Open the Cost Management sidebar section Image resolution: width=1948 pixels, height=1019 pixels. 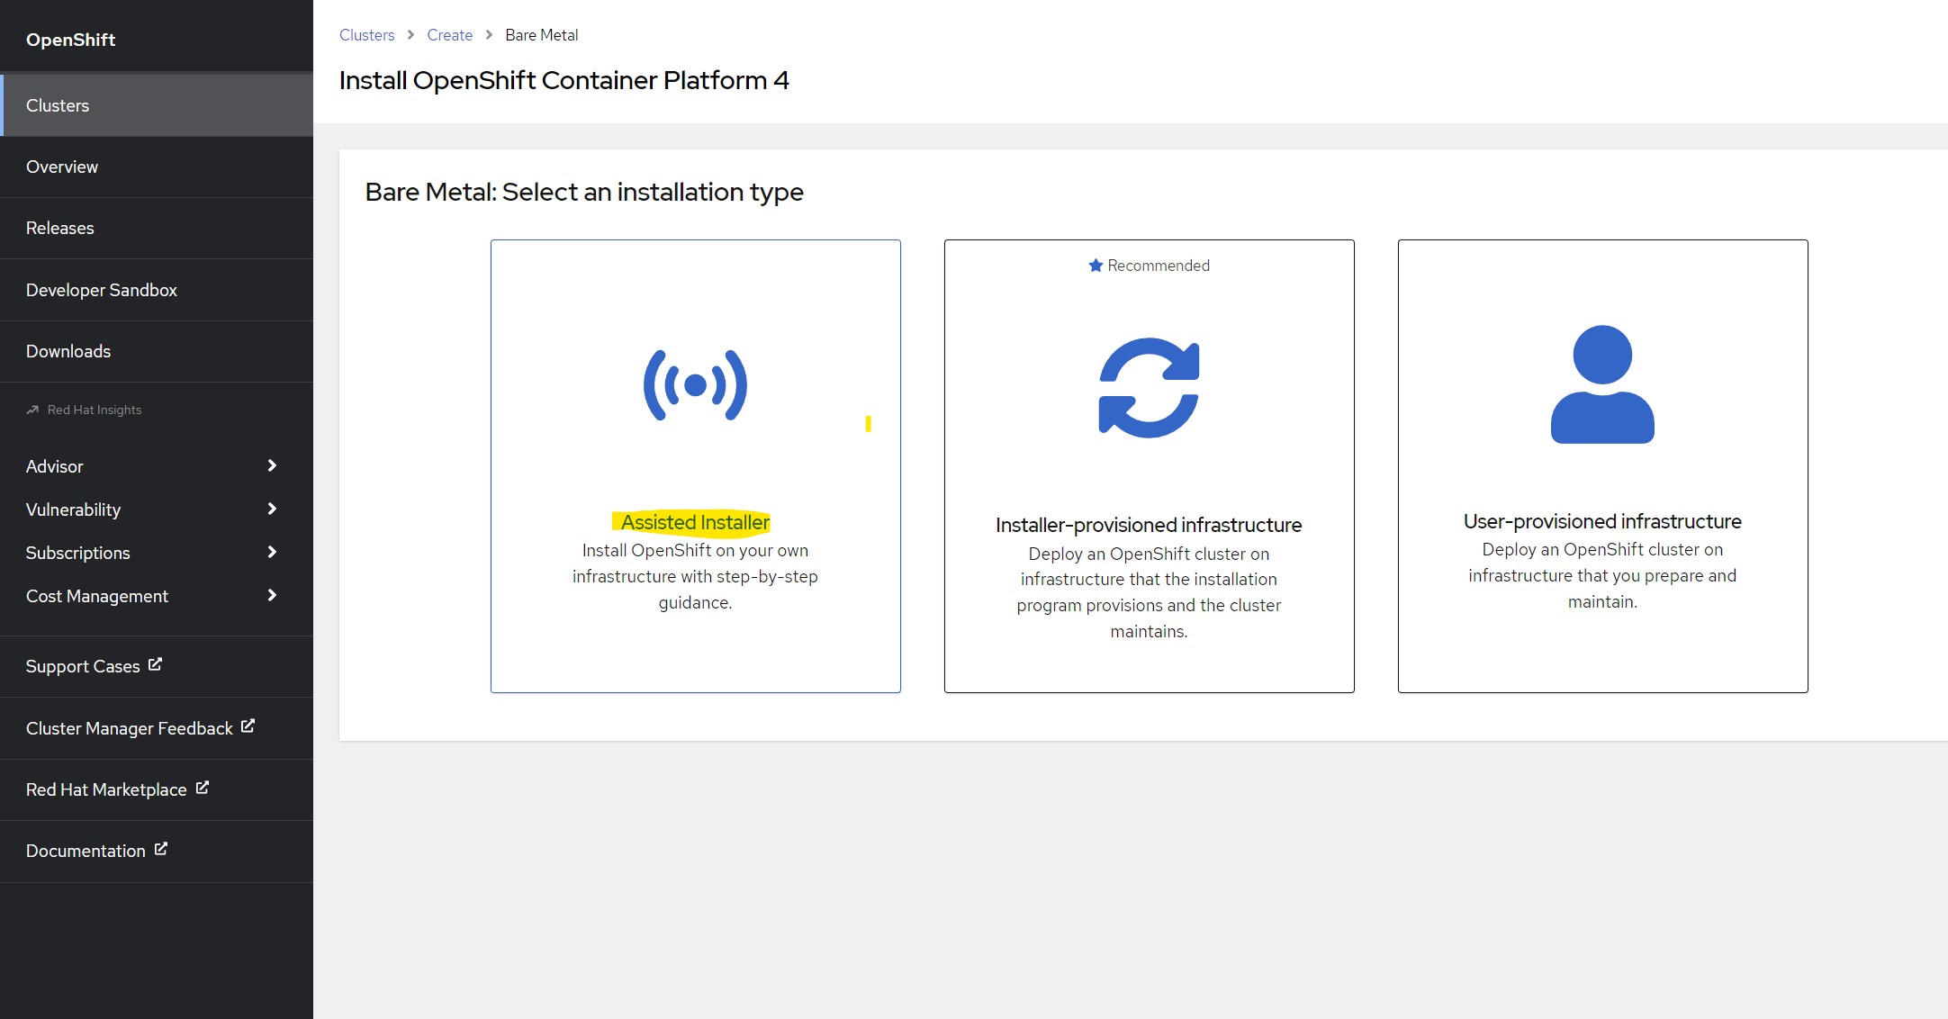(157, 596)
